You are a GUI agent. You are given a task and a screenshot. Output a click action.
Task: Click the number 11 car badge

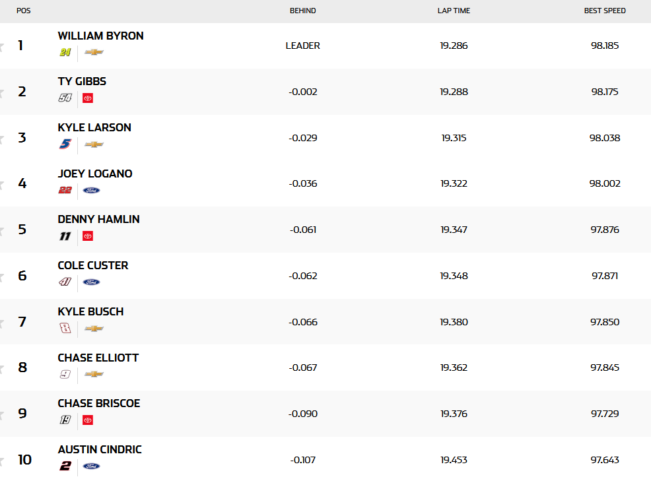(65, 236)
